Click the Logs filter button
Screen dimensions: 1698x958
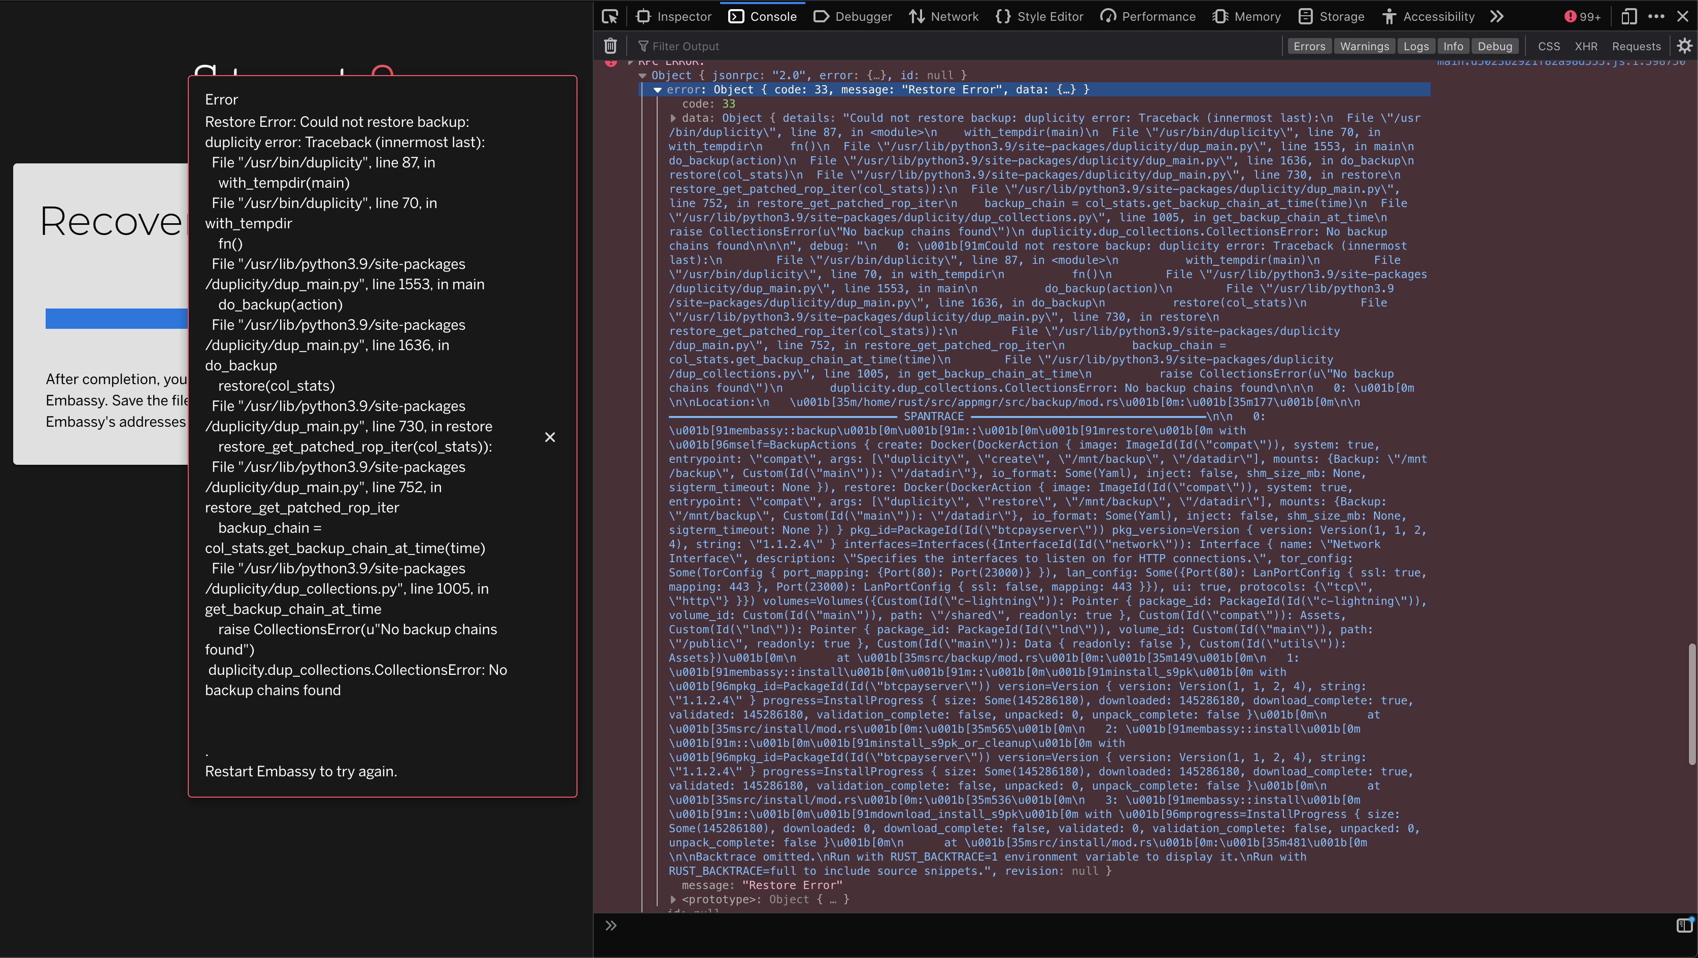point(1416,46)
